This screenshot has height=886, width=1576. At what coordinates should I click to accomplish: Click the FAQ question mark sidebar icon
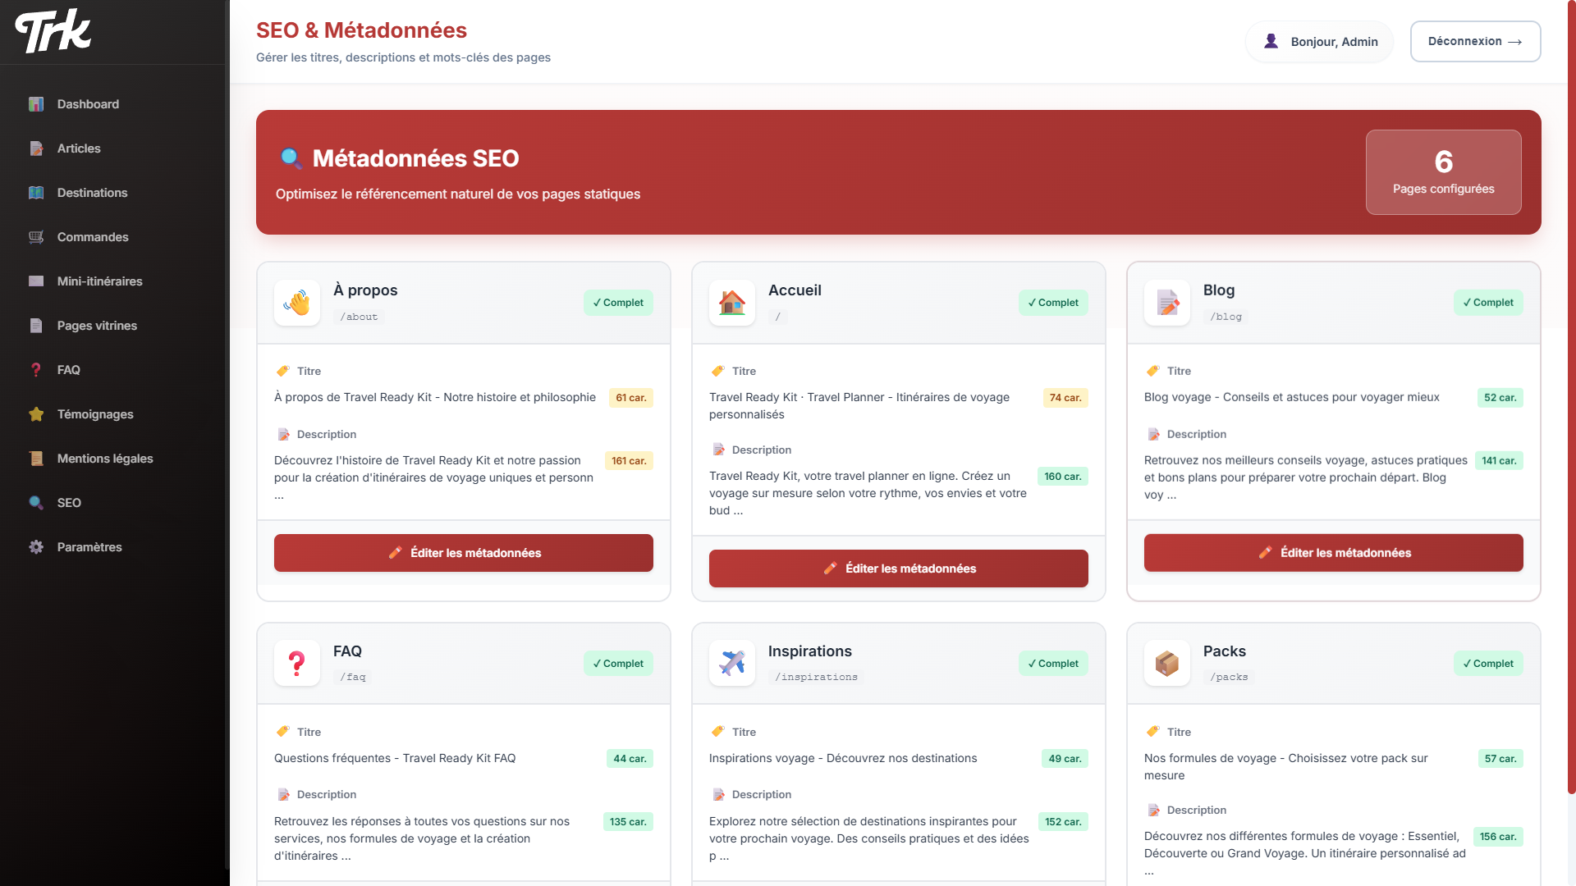(x=36, y=370)
